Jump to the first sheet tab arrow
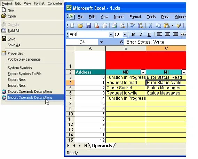The height and width of the screenshot is (159, 198). 68,146
